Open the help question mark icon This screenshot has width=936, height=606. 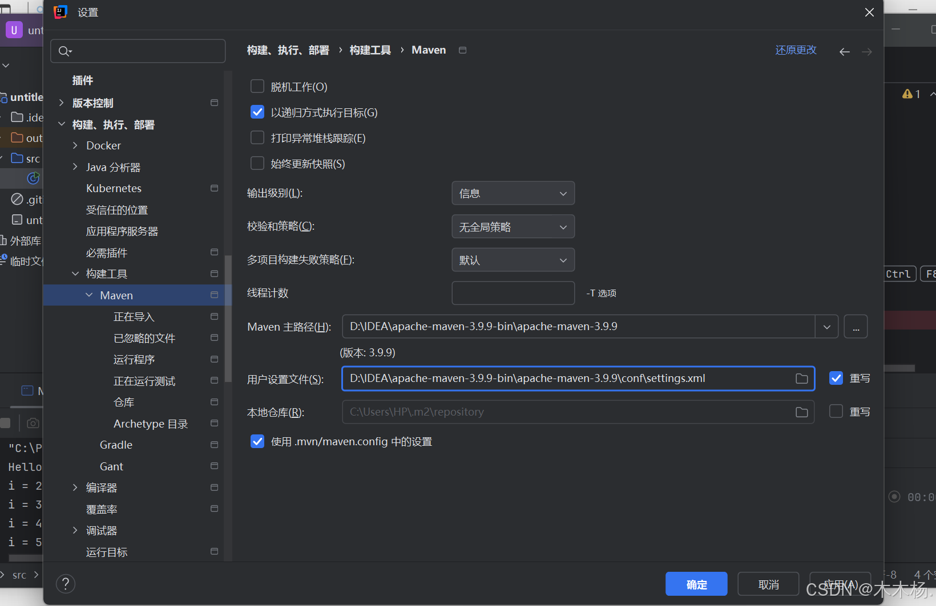click(x=66, y=584)
